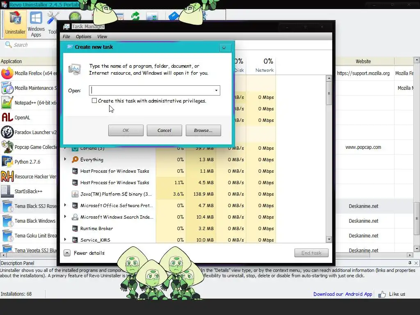
Task: Click the Installations: 68 status text
Action: [16, 294]
